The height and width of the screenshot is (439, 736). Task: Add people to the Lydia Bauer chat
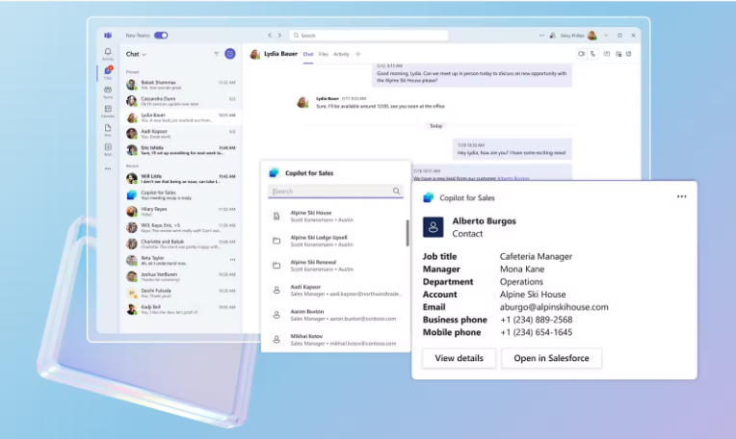click(x=618, y=54)
